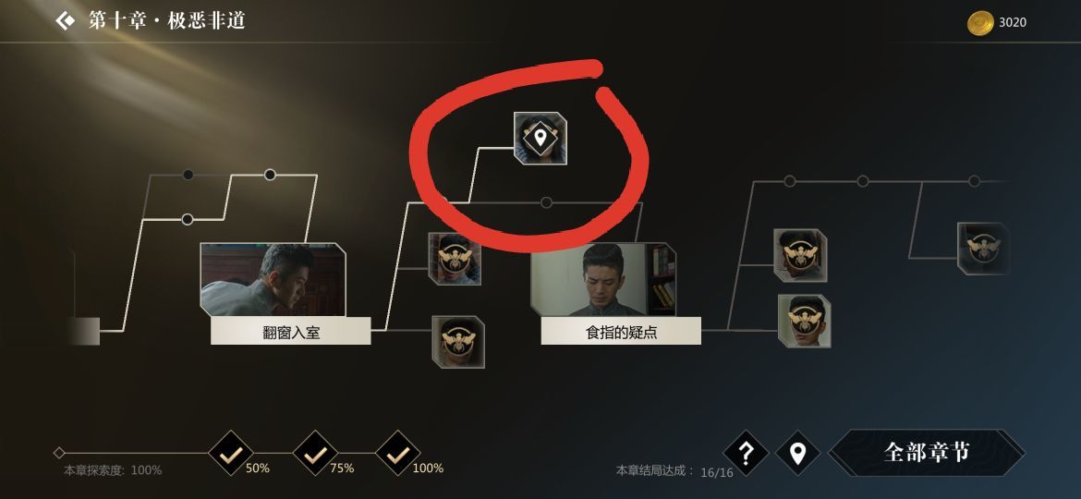
Task: Open the 全部章节 chapter list
Action: tap(927, 453)
